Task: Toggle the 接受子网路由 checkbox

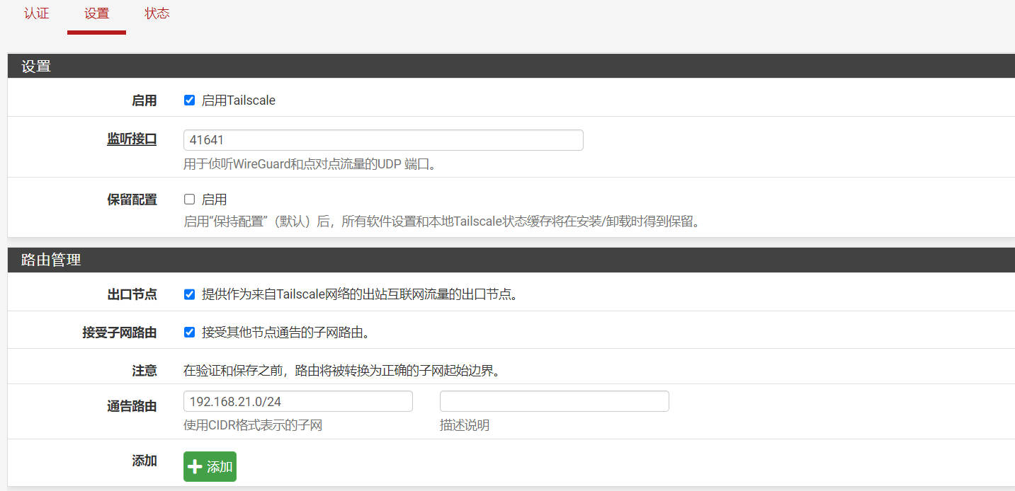Action: (x=189, y=332)
